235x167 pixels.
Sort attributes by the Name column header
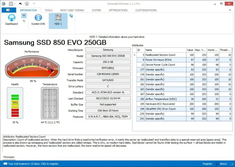coord(165,50)
